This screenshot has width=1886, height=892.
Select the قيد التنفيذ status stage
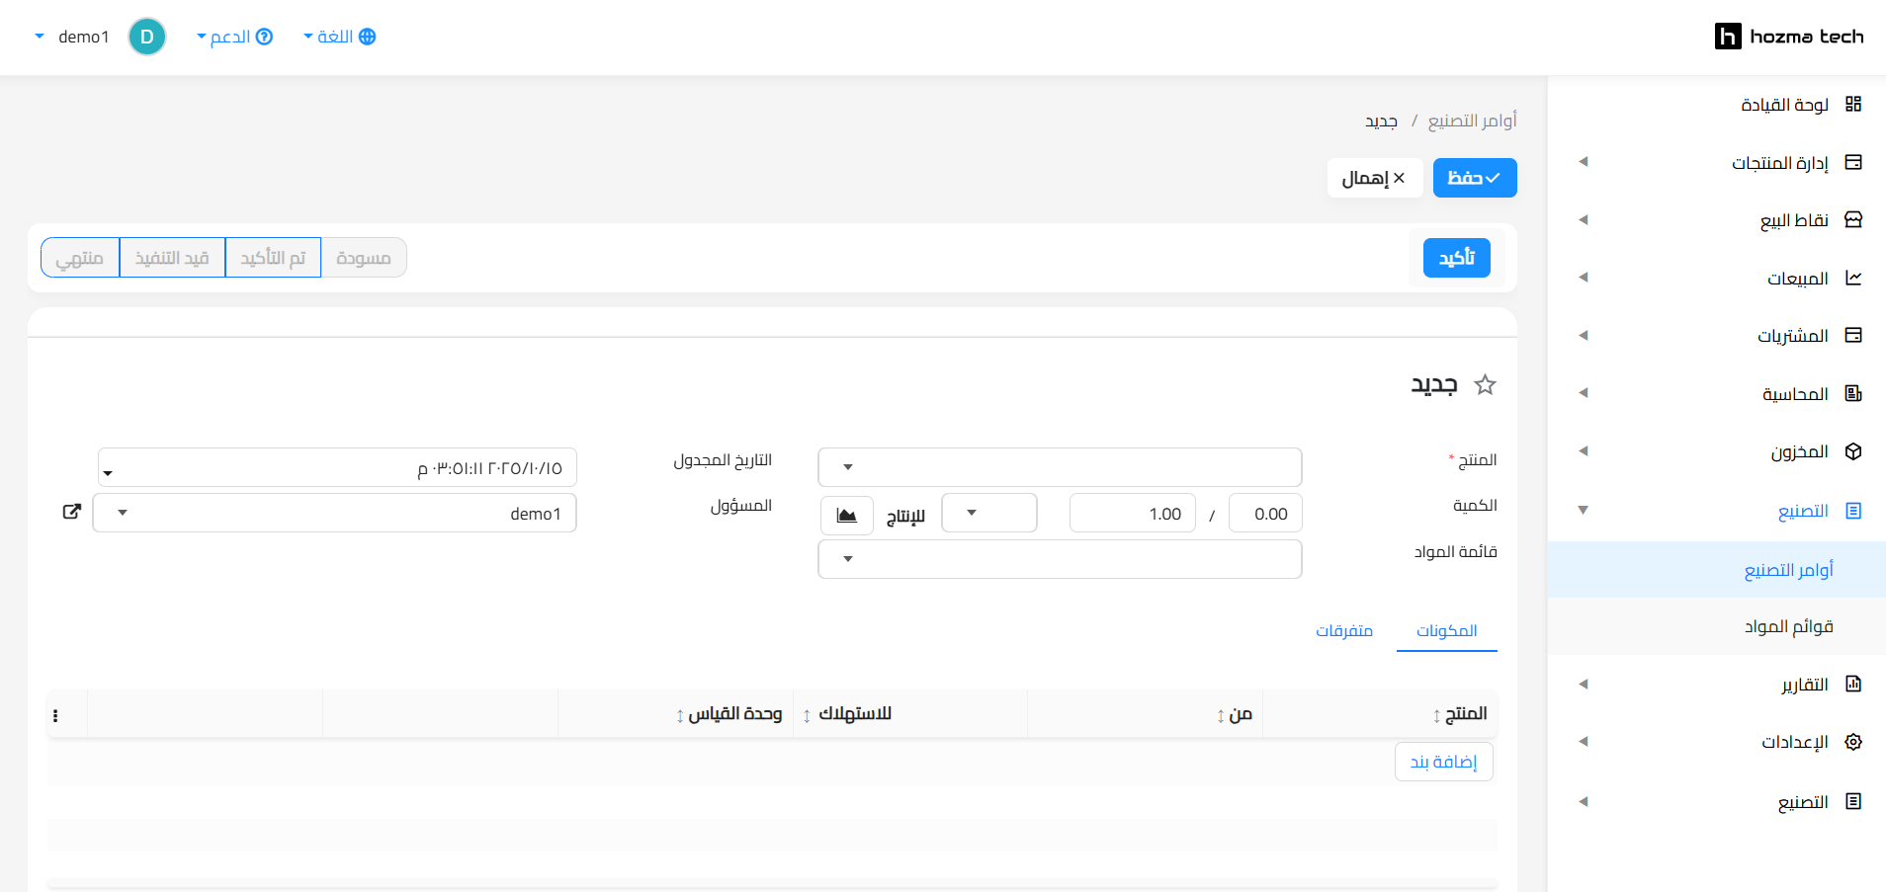[172, 258]
